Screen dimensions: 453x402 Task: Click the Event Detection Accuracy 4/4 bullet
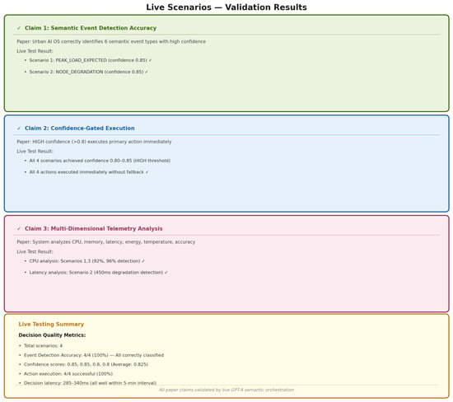click(94, 355)
